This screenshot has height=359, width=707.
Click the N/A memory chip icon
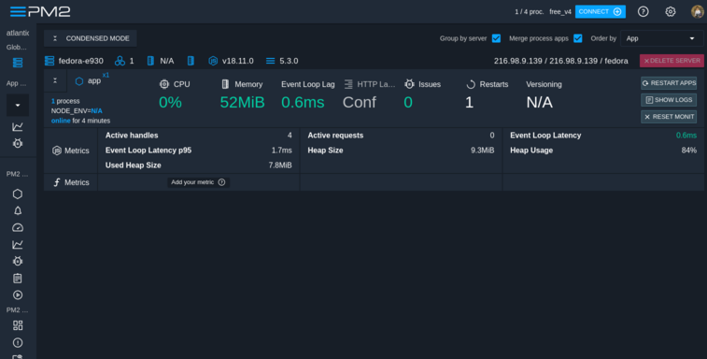click(x=150, y=61)
